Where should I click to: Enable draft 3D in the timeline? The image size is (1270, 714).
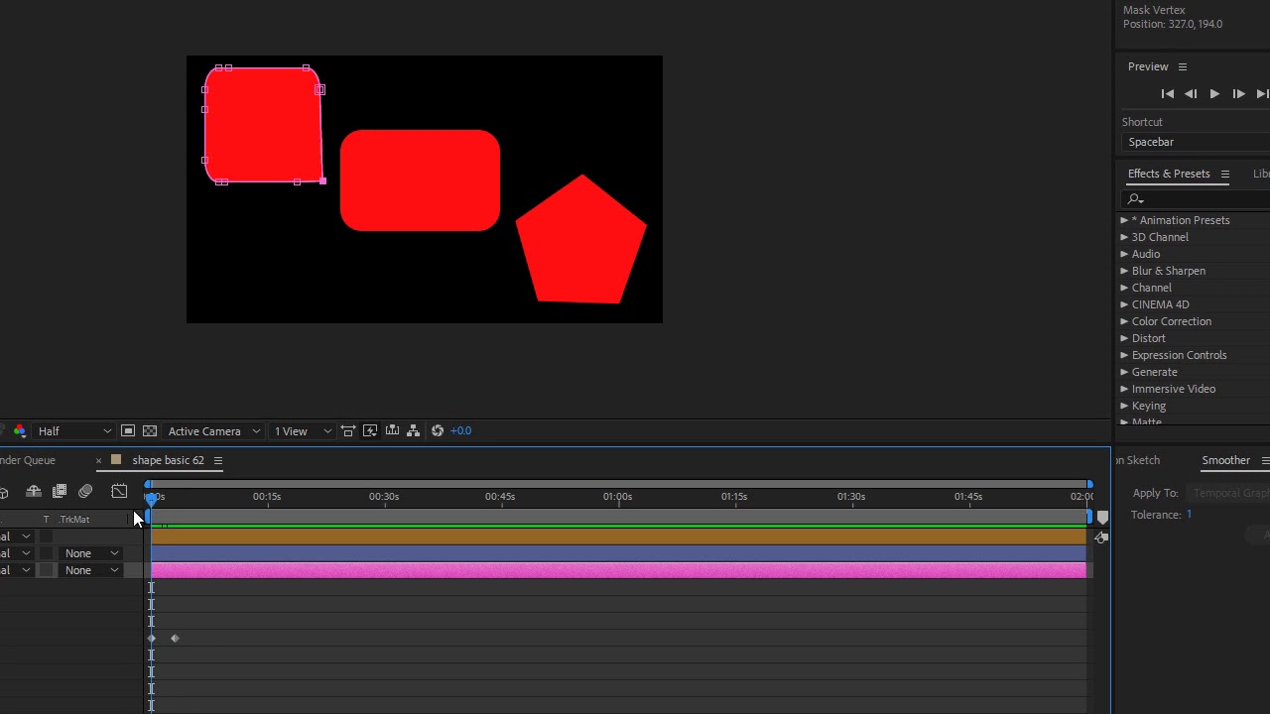[4, 492]
